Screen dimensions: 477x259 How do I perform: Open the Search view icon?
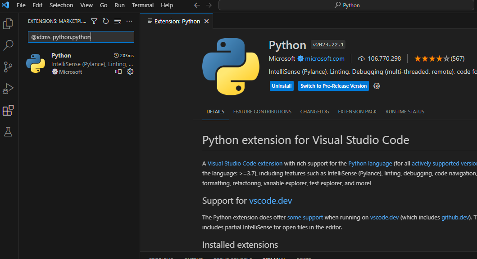click(8, 45)
